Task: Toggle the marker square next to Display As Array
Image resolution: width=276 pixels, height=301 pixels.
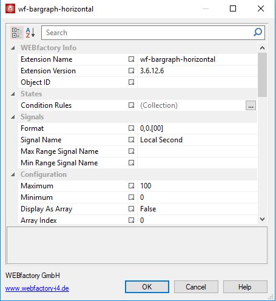Action: pyautogui.click(x=131, y=209)
